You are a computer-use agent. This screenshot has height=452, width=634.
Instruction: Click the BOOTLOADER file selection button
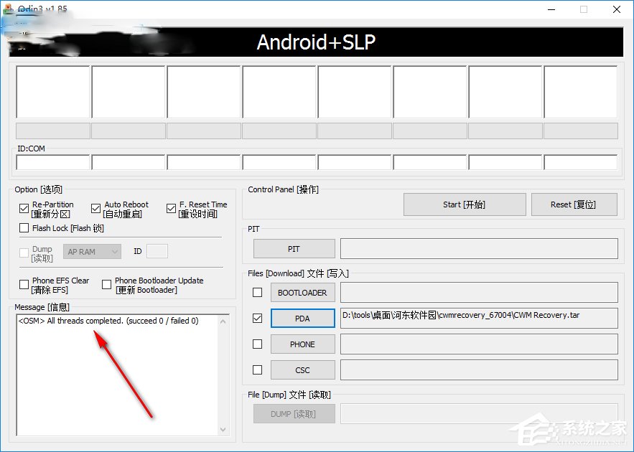pyautogui.click(x=302, y=292)
